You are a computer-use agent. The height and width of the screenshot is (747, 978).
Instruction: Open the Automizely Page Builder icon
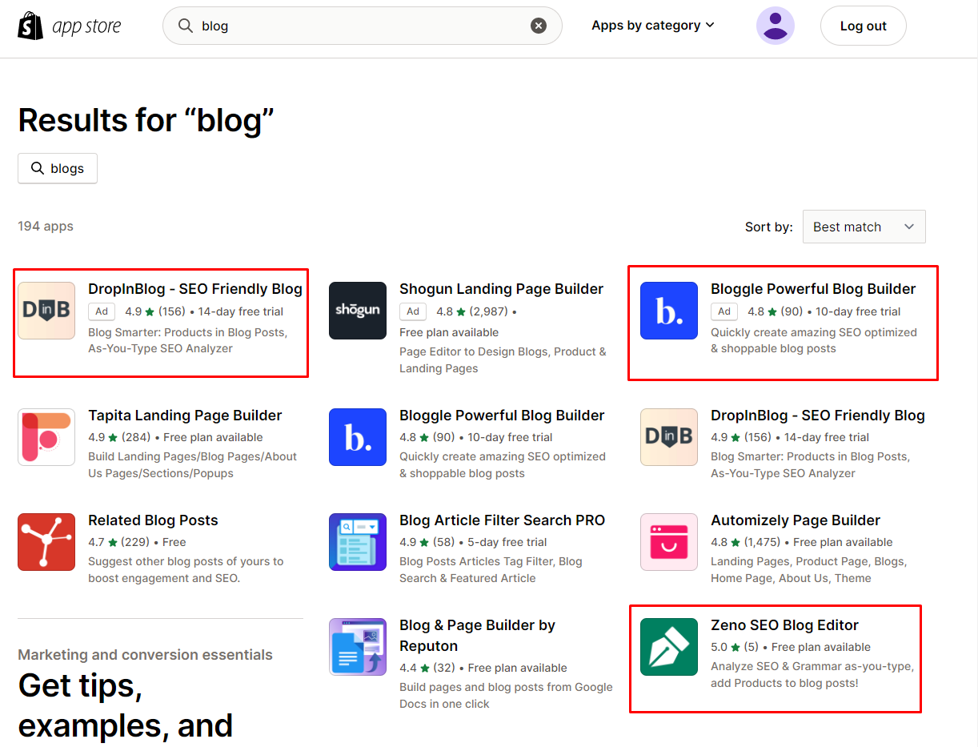(x=669, y=542)
